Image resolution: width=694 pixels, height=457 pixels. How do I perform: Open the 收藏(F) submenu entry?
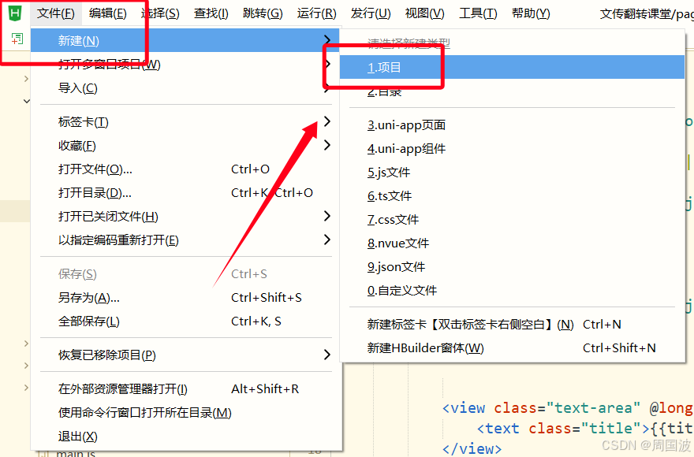pyautogui.click(x=185, y=146)
